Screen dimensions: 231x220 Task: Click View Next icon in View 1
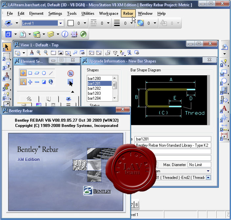coord(99,53)
